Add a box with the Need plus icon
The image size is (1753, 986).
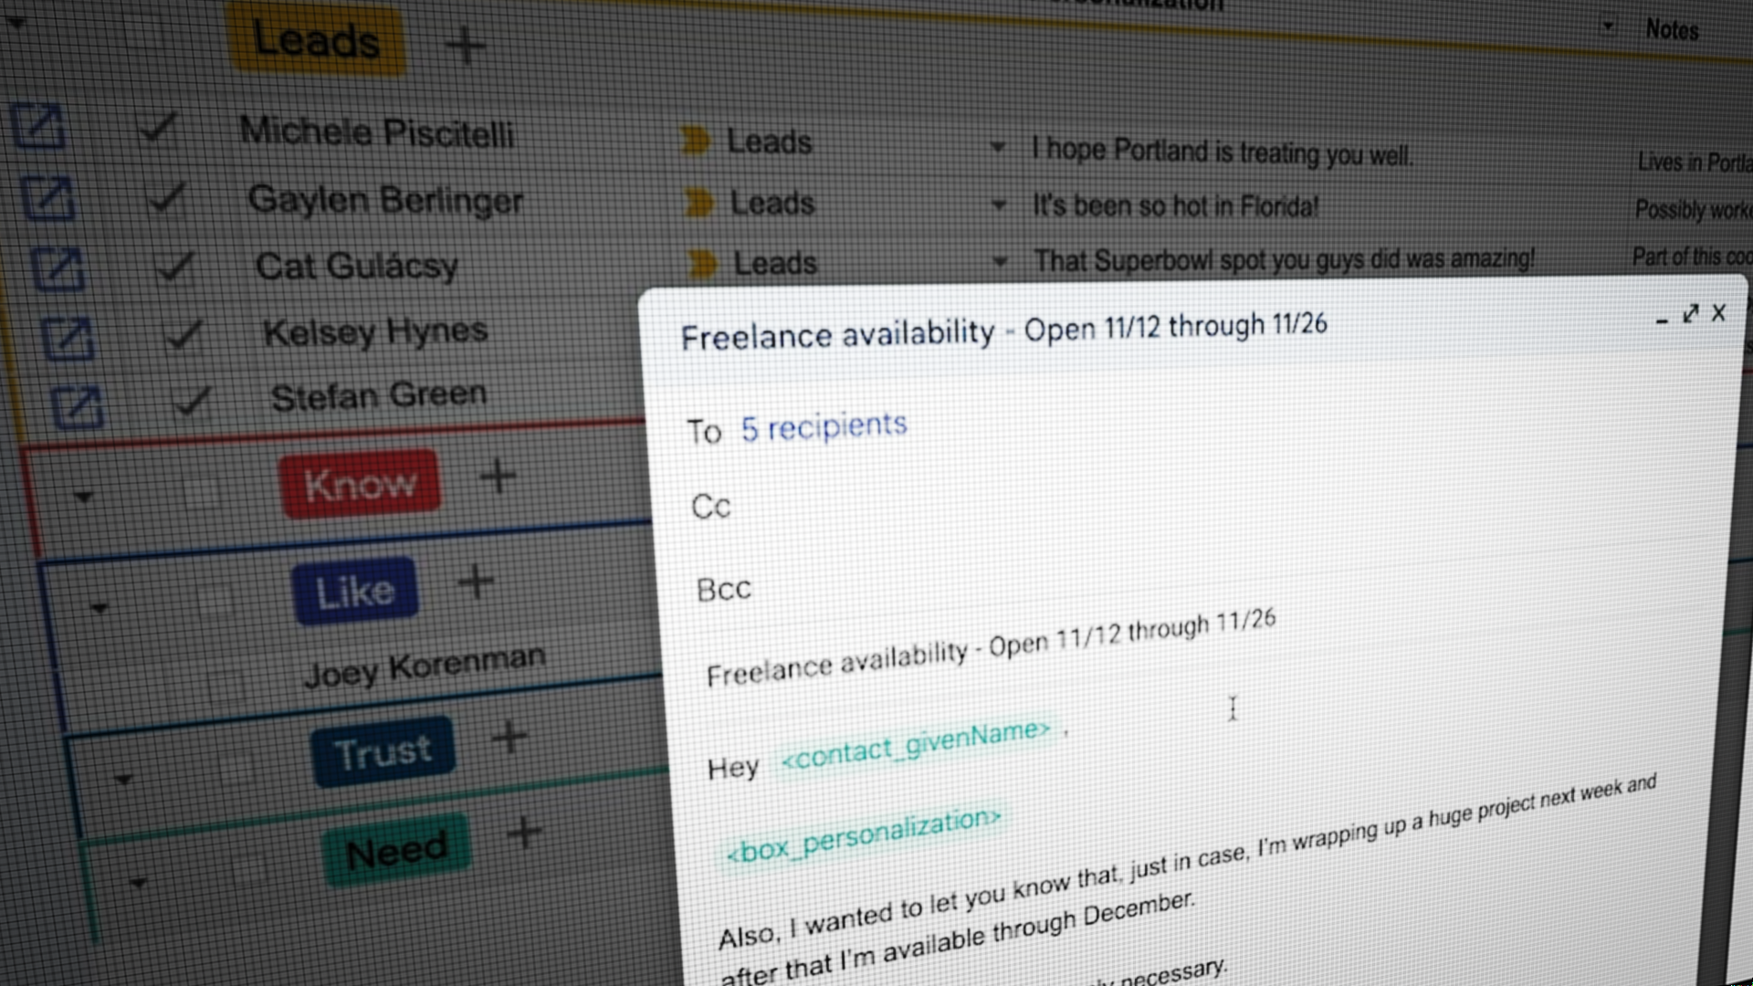[525, 832]
